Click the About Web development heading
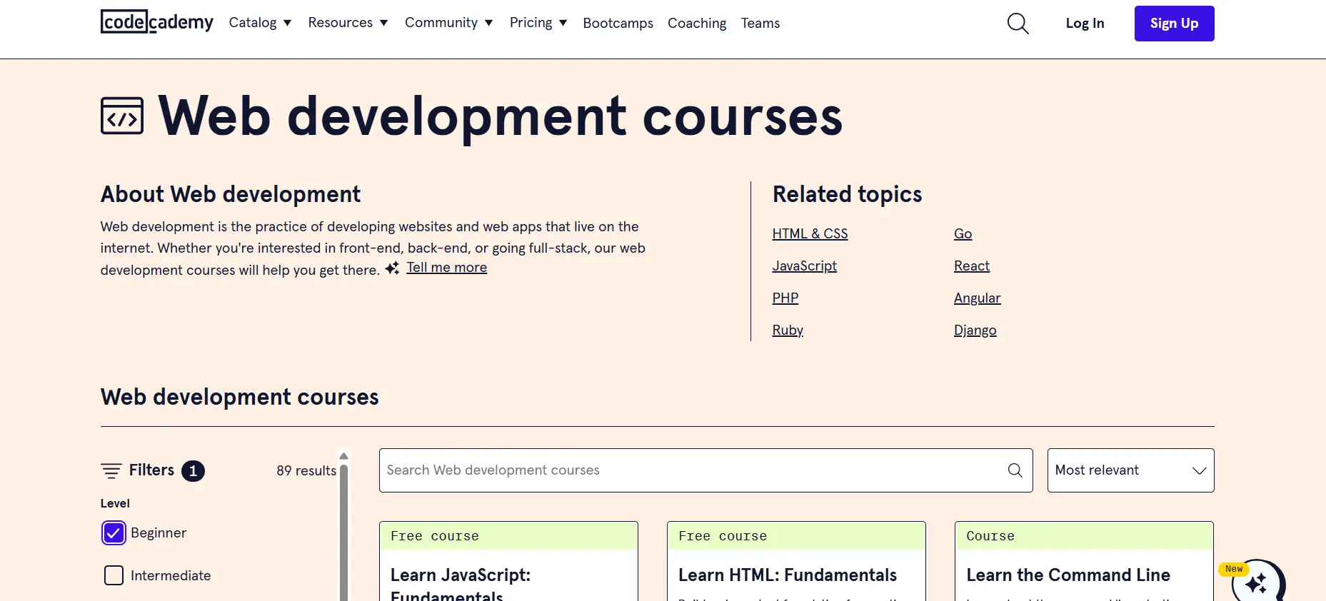This screenshot has width=1326, height=601. [x=231, y=194]
